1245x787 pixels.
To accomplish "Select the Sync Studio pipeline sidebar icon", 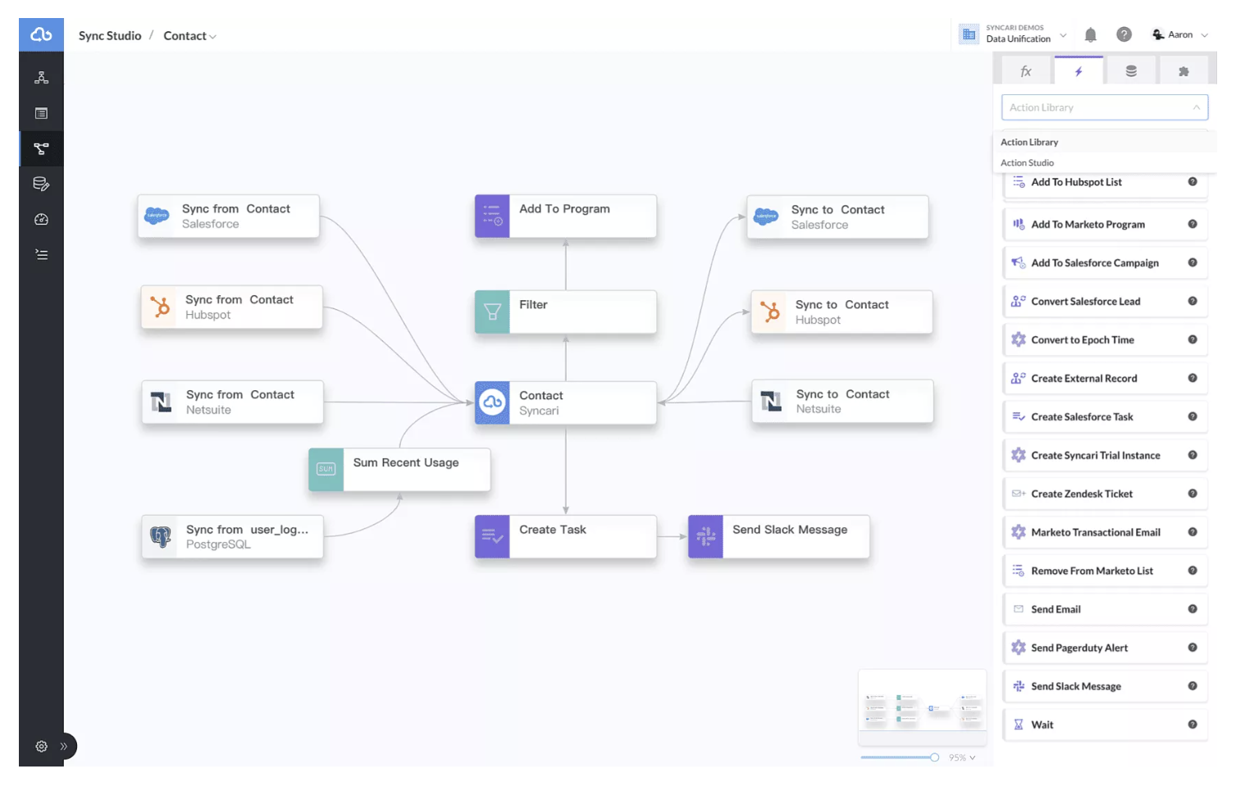I will (x=41, y=148).
